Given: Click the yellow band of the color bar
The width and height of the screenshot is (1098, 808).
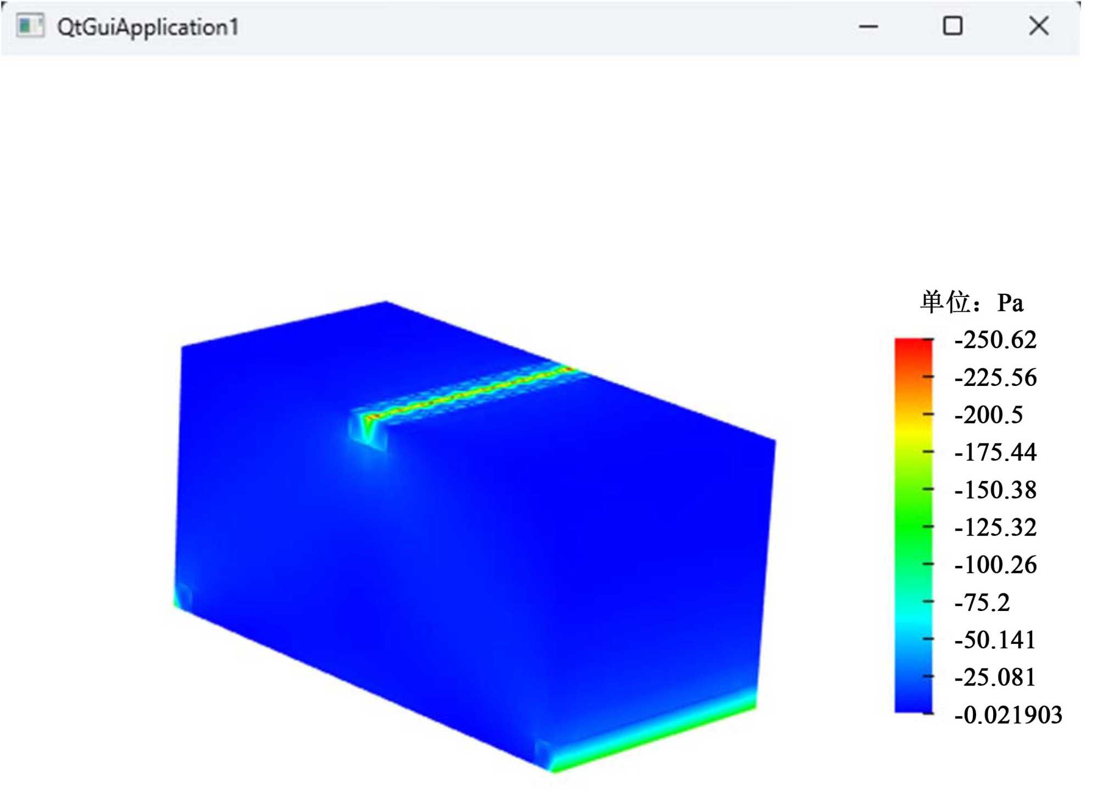Looking at the screenshot, I should click(x=913, y=434).
